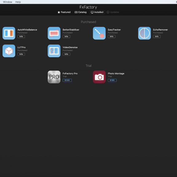The image size is (177, 177).
Task: Open the Photo Montage camera icon
Action: (x=99, y=77)
